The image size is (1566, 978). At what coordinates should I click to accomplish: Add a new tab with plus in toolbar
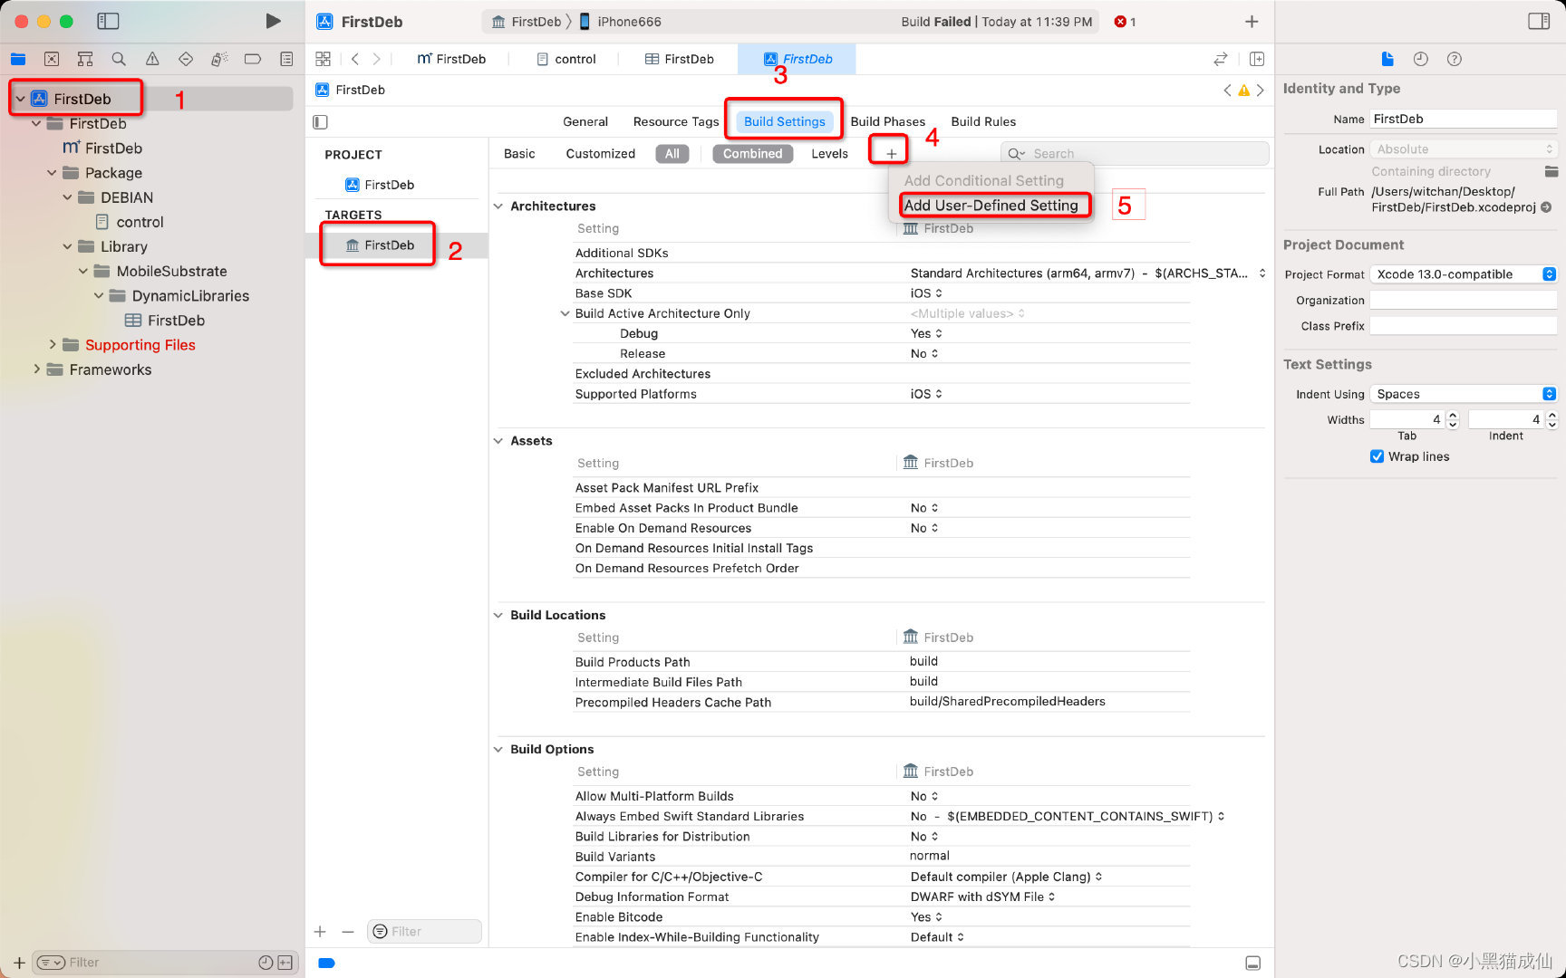click(x=1252, y=21)
